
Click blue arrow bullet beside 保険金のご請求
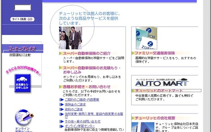pos(62,105)
